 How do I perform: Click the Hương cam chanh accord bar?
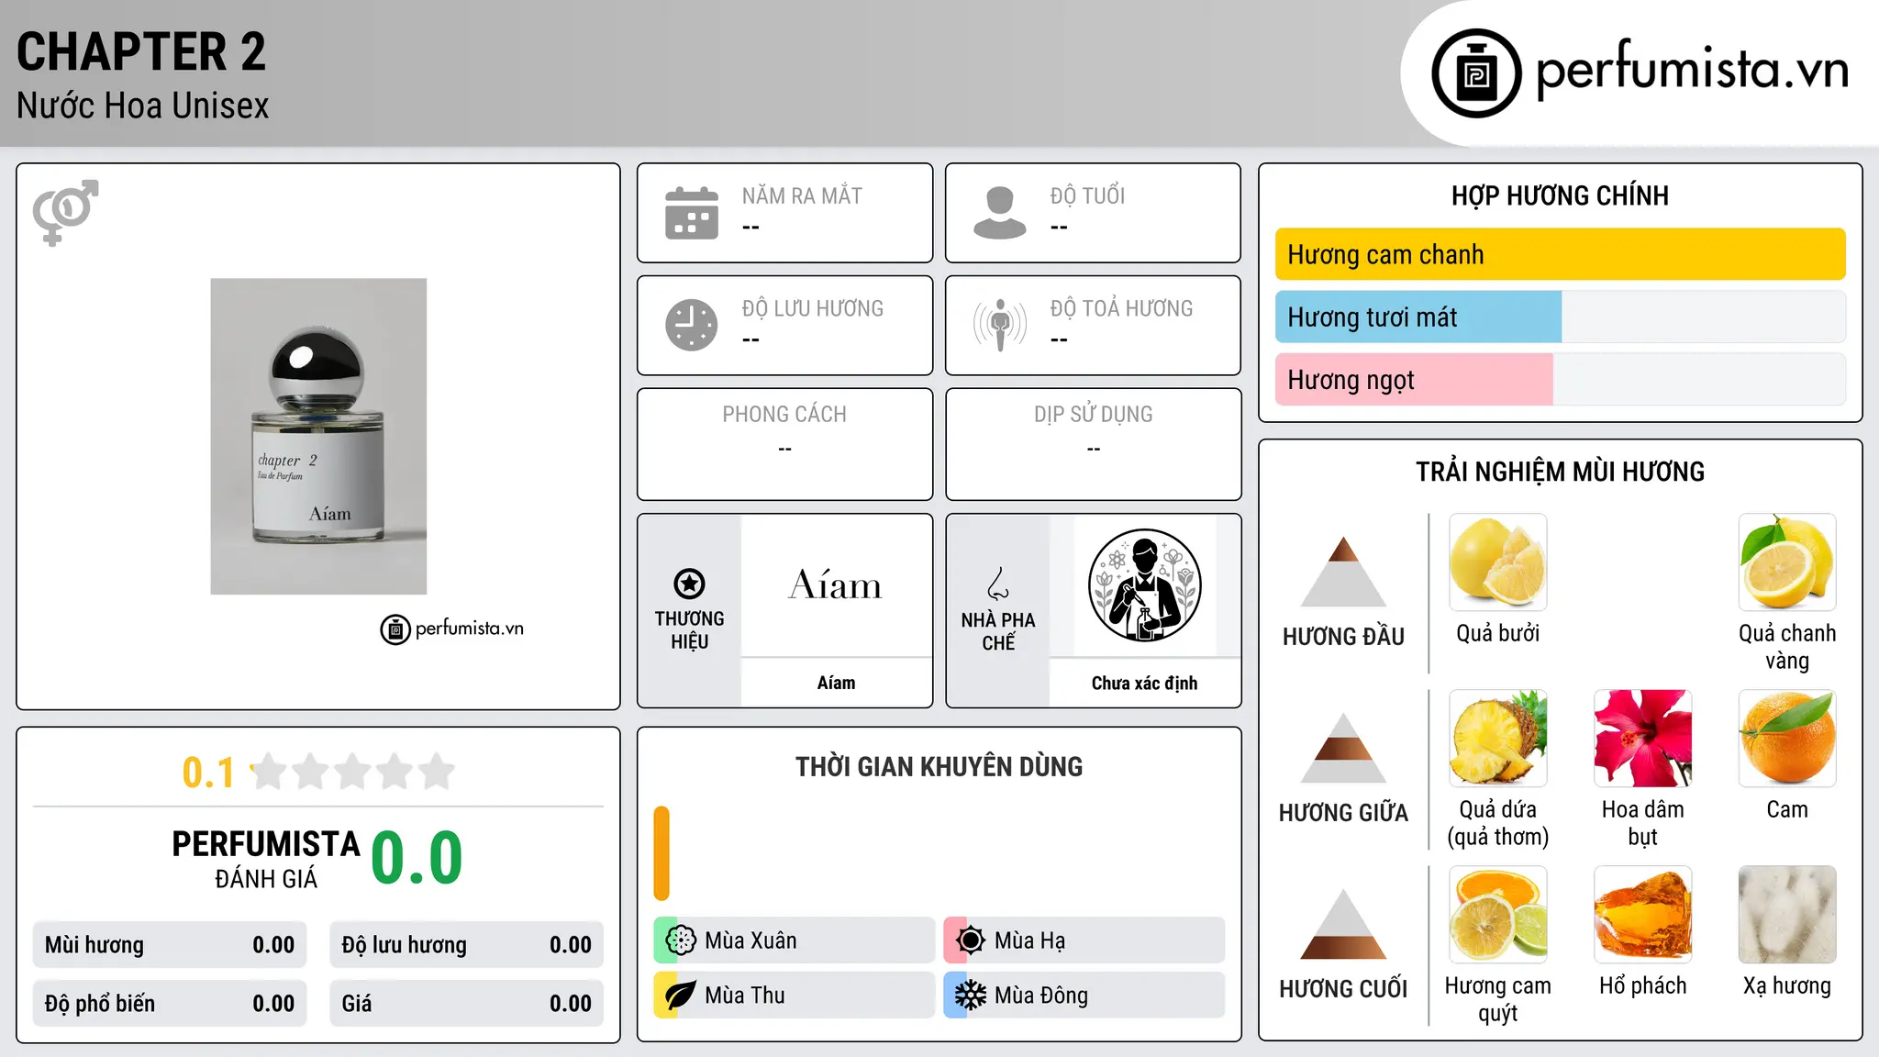point(1560,254)
